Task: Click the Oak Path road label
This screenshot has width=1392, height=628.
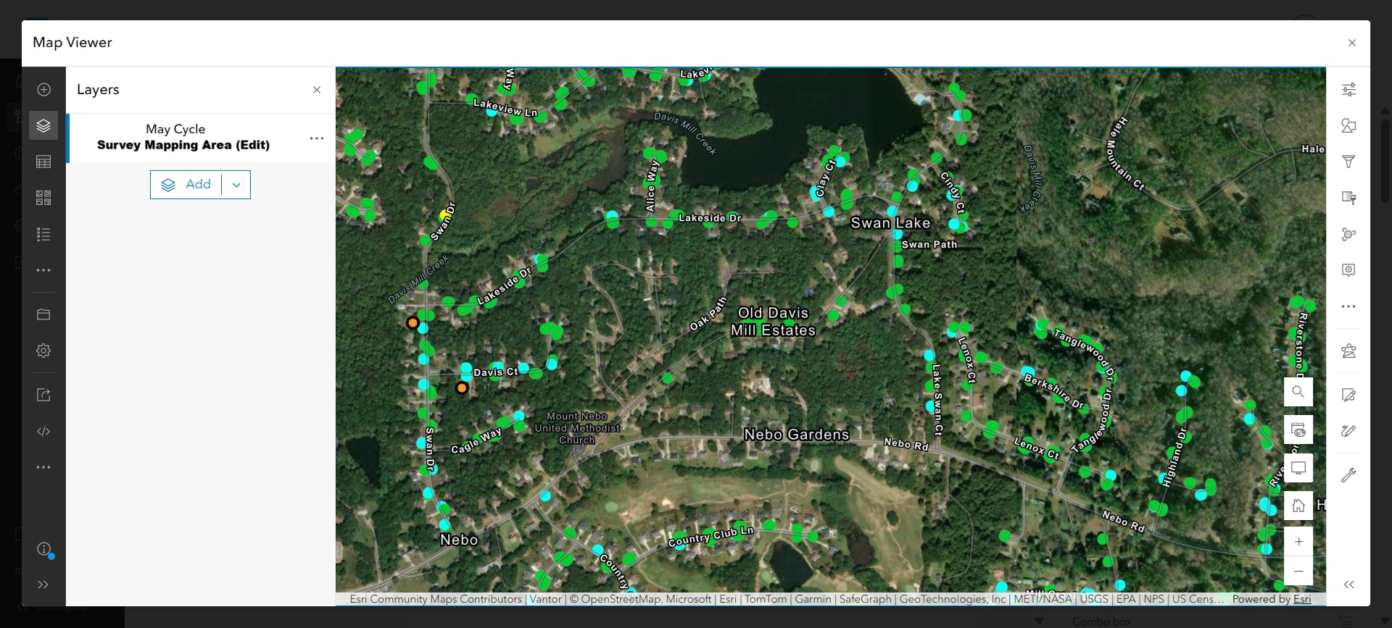Action: [x=708, y=314]
